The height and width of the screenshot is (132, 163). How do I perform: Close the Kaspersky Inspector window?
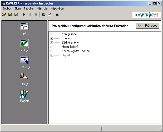(159, 3)
